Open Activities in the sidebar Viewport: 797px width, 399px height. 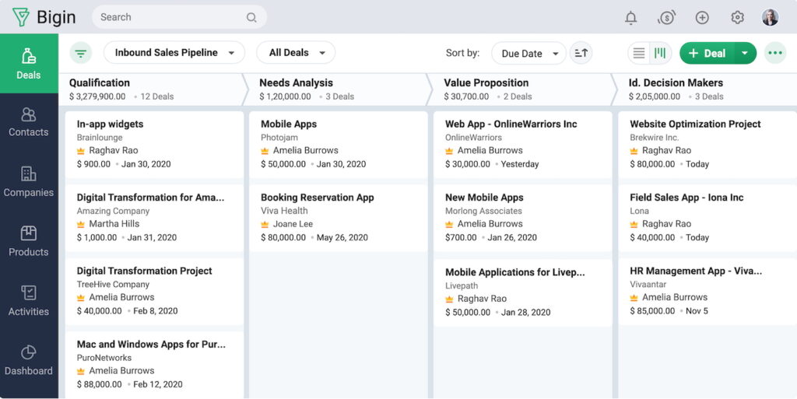point(29,301)
